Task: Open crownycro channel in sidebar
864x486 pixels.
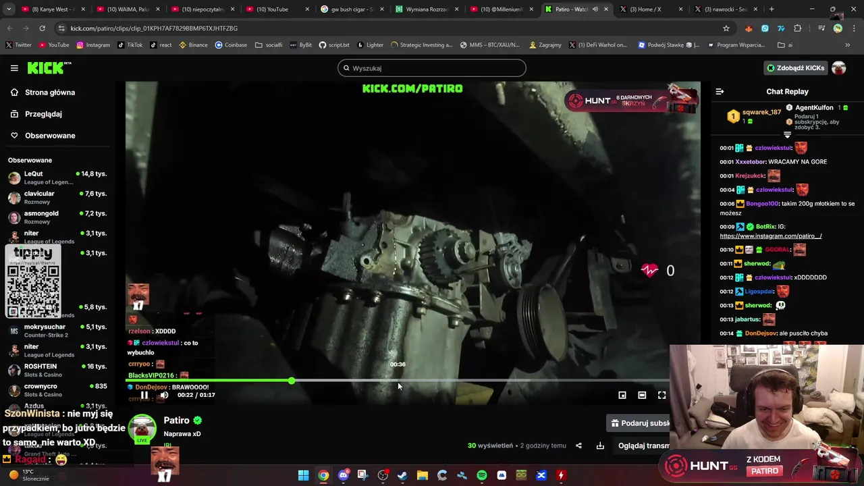Action: pyautogui.click(x=57, y=389)
